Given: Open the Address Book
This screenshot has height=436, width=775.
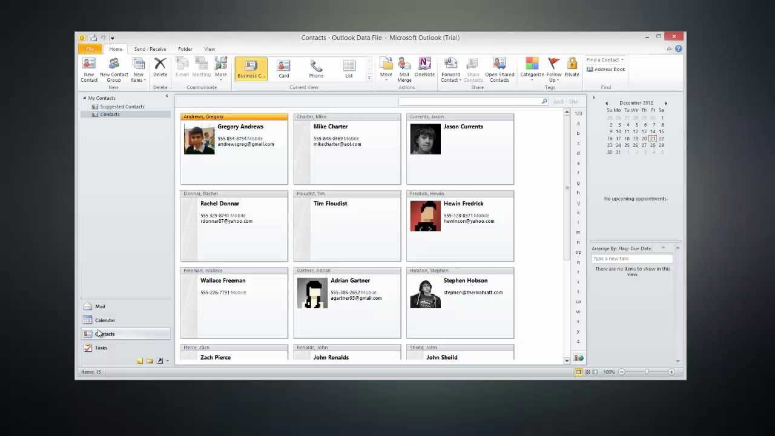Looking at the screenshot, I should pos(605,69).
